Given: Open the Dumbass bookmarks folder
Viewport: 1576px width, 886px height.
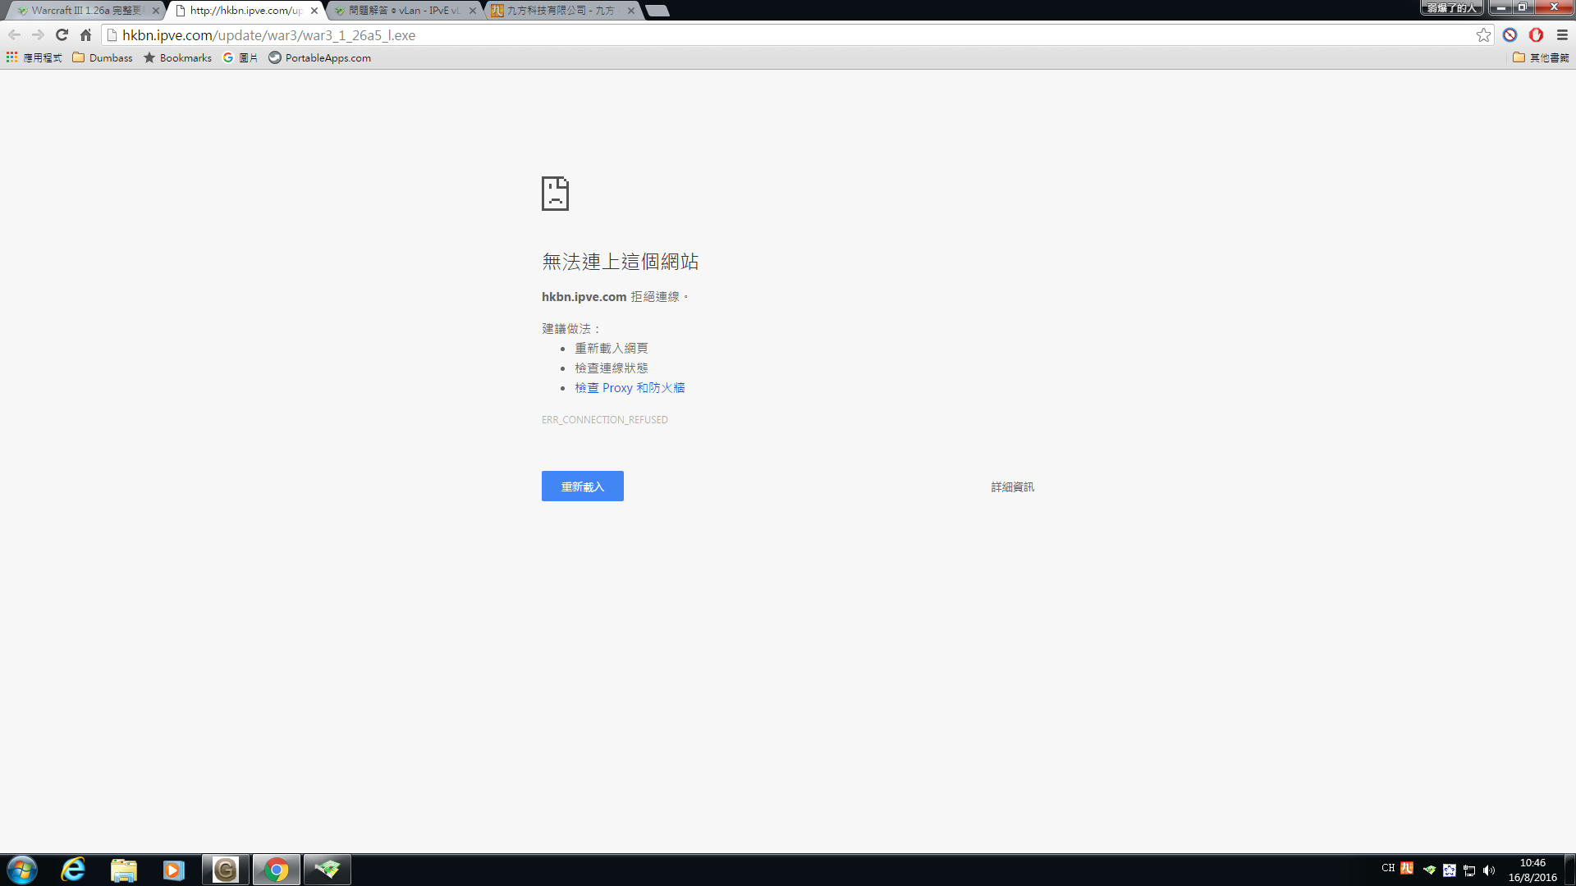Looking at the screenshot, I should tap(103, 57).
